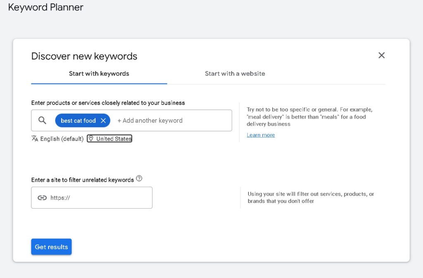Screen dimensions: 423x278
Task: Click 'Enter products or services' label
Action: (x=108, y=103)
